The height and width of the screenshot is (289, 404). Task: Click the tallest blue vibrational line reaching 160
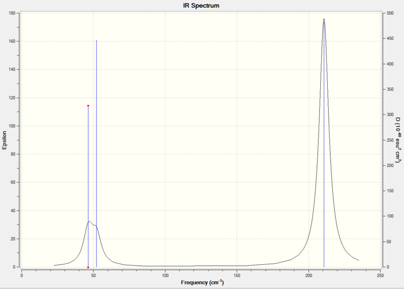(x=96, y=153)
